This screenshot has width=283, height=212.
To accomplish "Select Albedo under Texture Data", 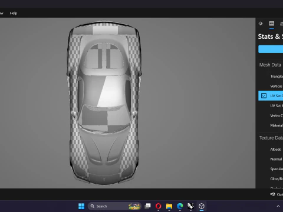I will pos(276,150).
